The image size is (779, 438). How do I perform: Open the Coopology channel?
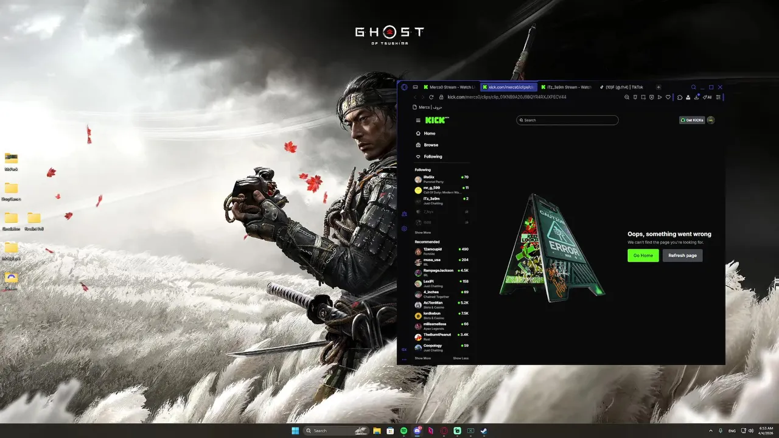click(x=442, y=348)
